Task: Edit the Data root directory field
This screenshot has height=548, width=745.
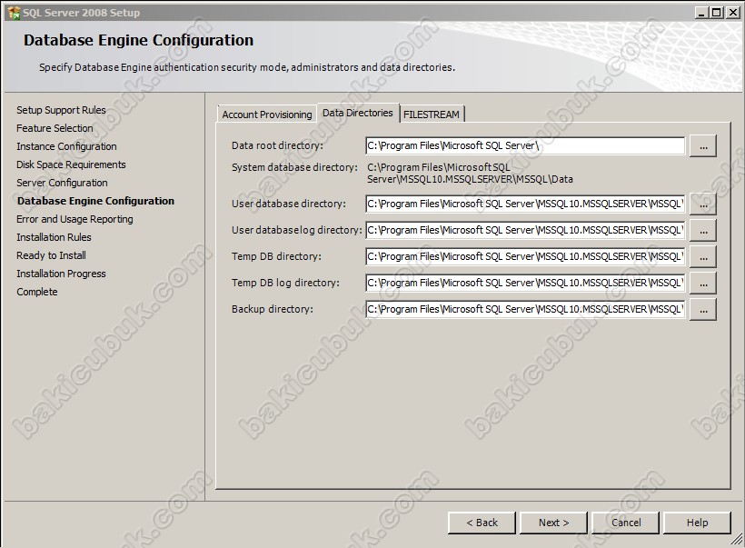Action: pyautogui.click(x=525, y=146)
